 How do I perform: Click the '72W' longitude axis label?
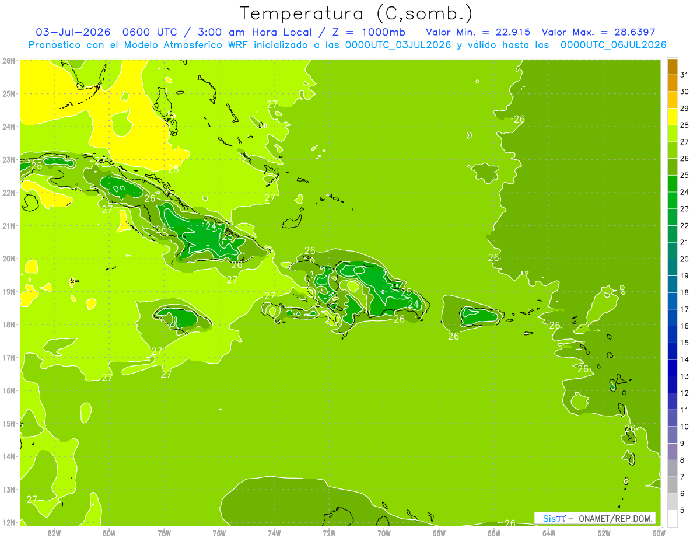click(x=329, y=533)
